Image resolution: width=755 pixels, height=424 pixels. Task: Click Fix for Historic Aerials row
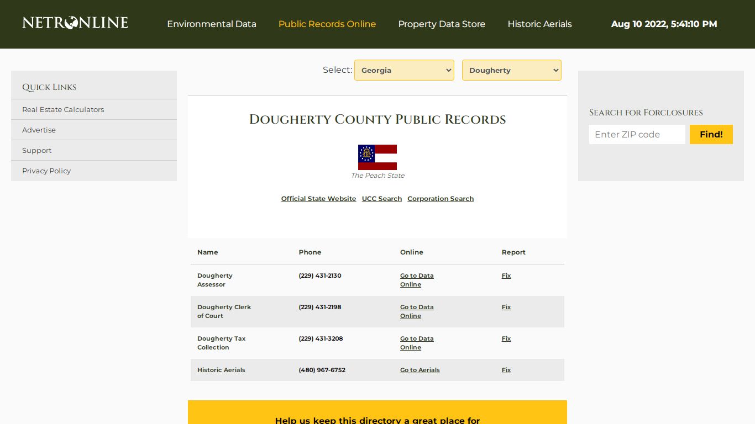point(506,370)
